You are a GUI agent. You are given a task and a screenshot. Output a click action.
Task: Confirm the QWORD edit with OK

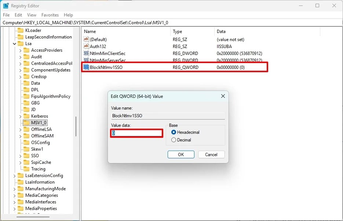click(x=181, y=155)
